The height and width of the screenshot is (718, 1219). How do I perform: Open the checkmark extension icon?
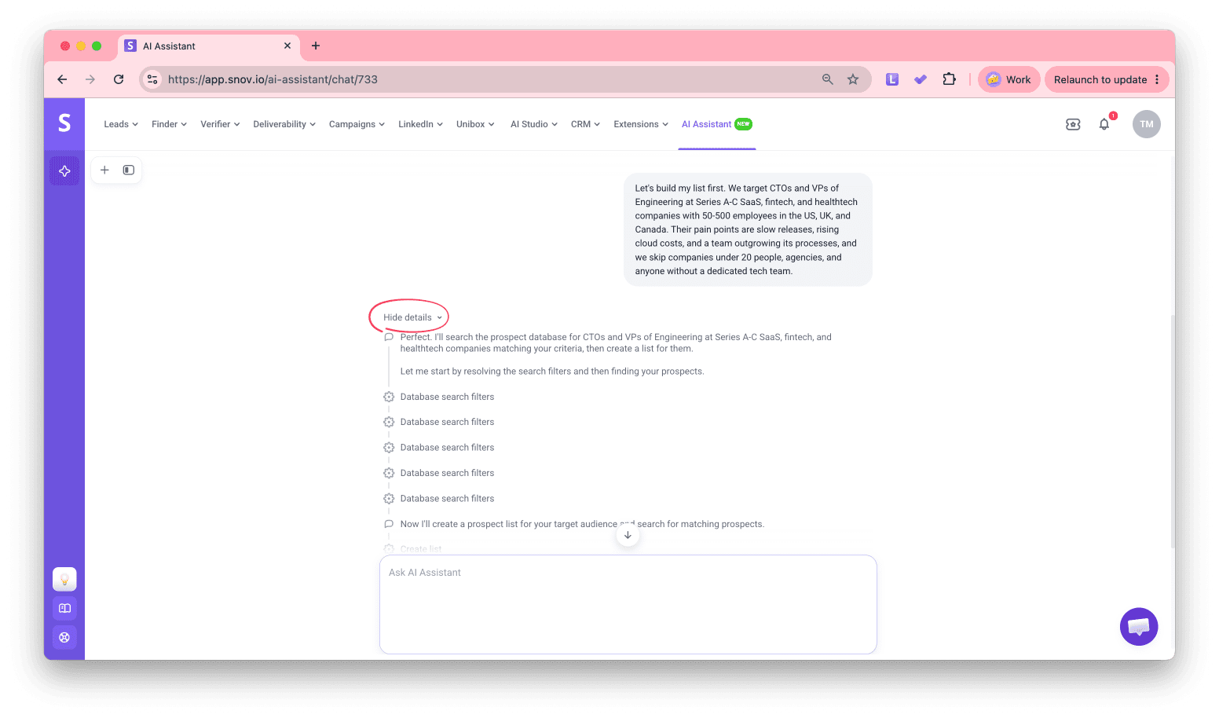(921, 79)
